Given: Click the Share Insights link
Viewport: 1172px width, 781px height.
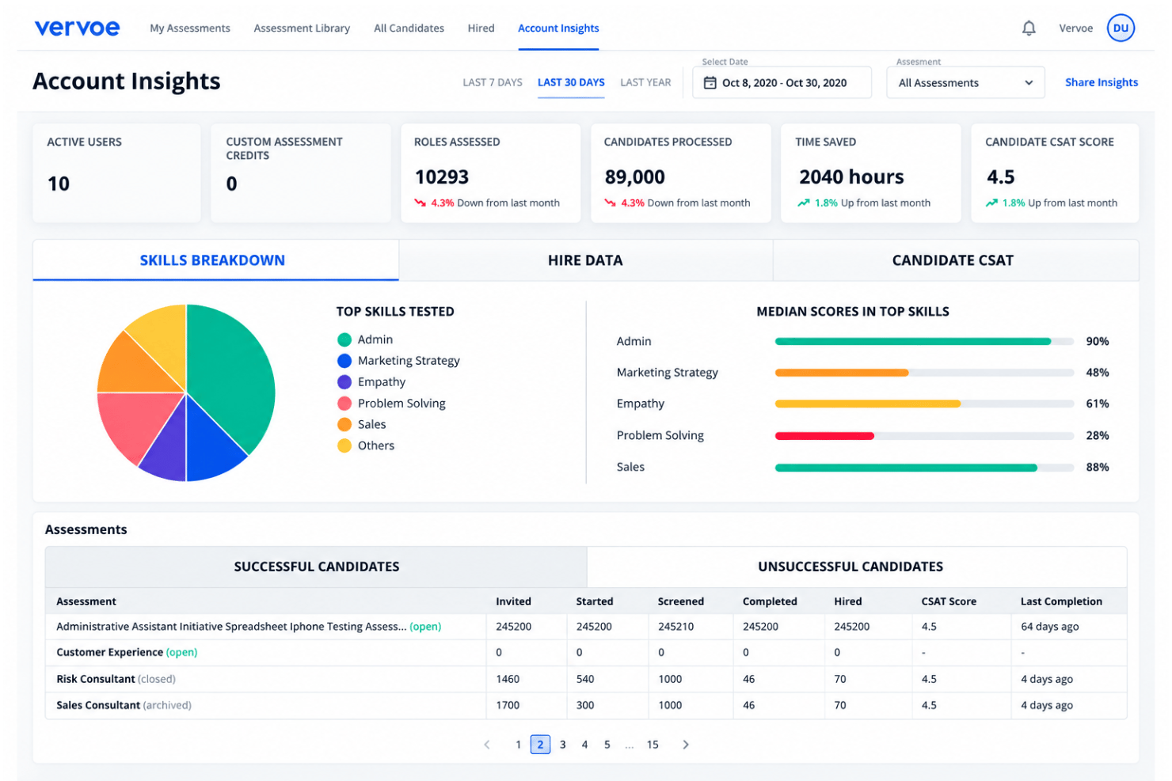Looking at the screenshot, I should tap(1102, 82).
